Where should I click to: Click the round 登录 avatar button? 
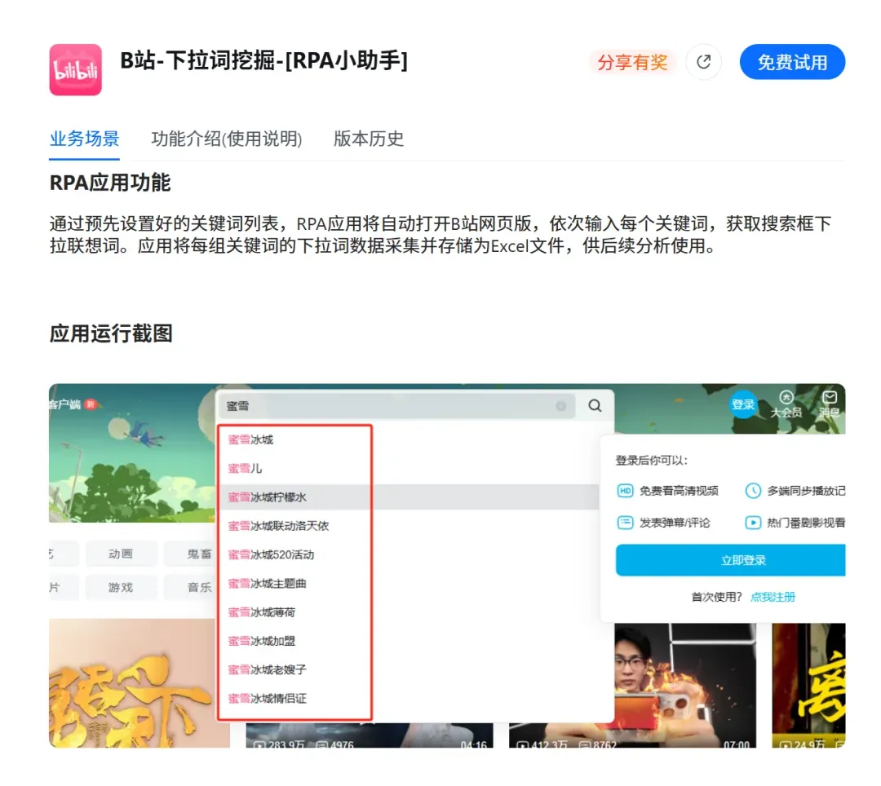click(x=743, y=404)
